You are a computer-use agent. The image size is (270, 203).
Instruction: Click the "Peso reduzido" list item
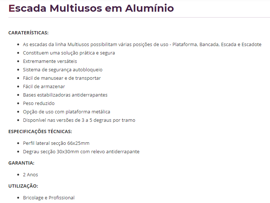coord(39,103)
